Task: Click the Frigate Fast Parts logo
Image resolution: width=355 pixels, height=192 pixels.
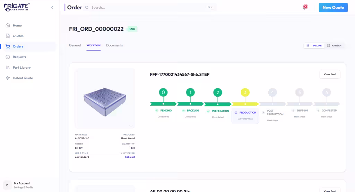Action: point(17,7)
